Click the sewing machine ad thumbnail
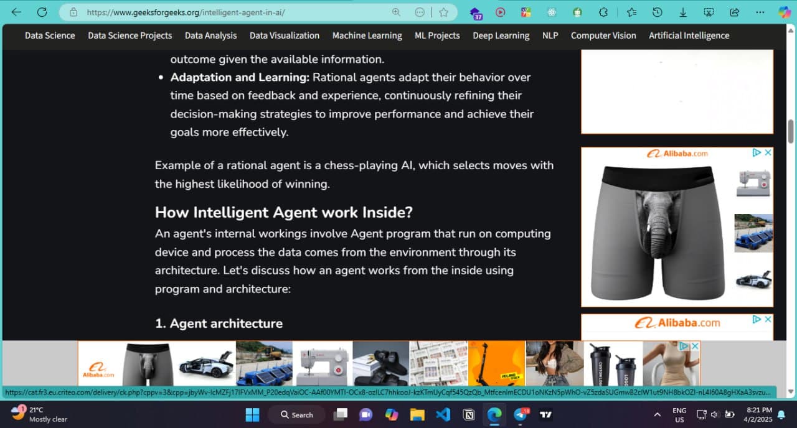 753,183
